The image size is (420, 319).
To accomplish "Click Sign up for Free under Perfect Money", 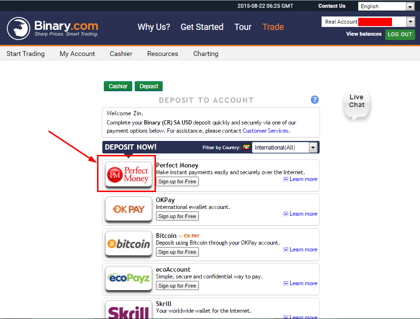I will 177,181.
